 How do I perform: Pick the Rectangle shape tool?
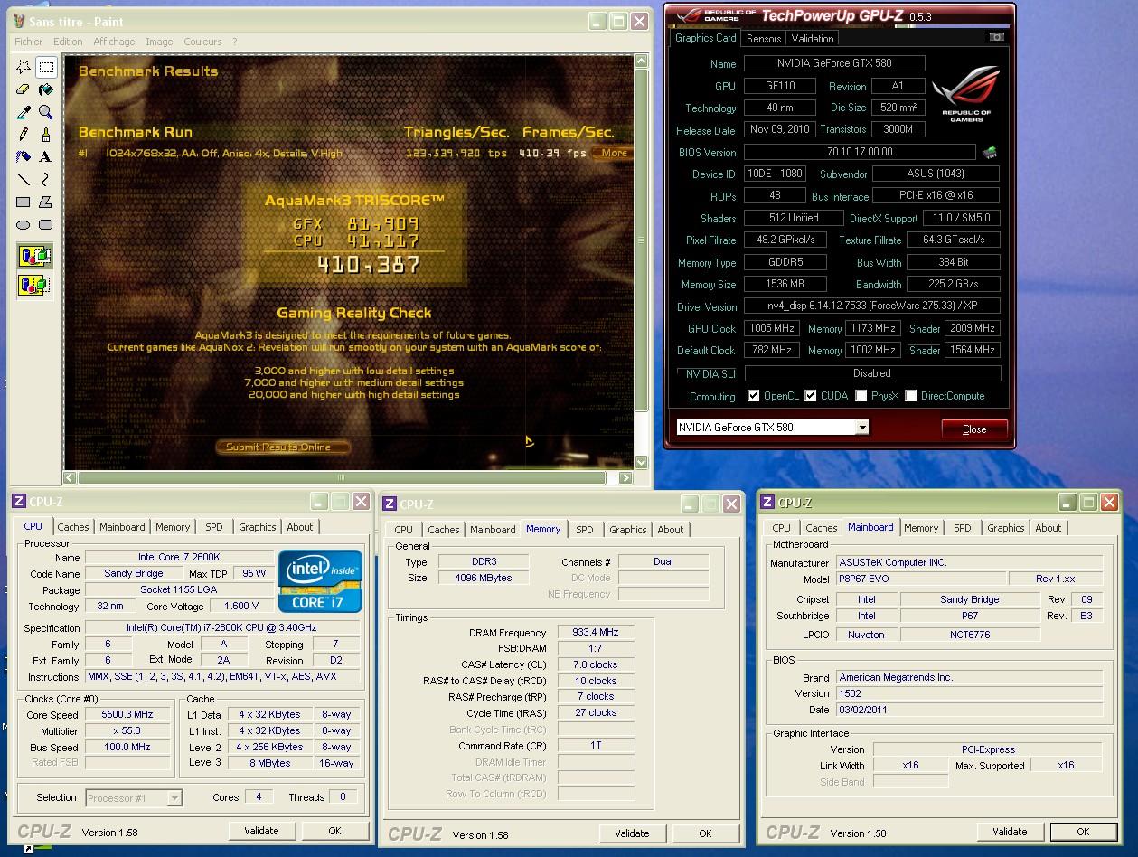coord(24,202)
